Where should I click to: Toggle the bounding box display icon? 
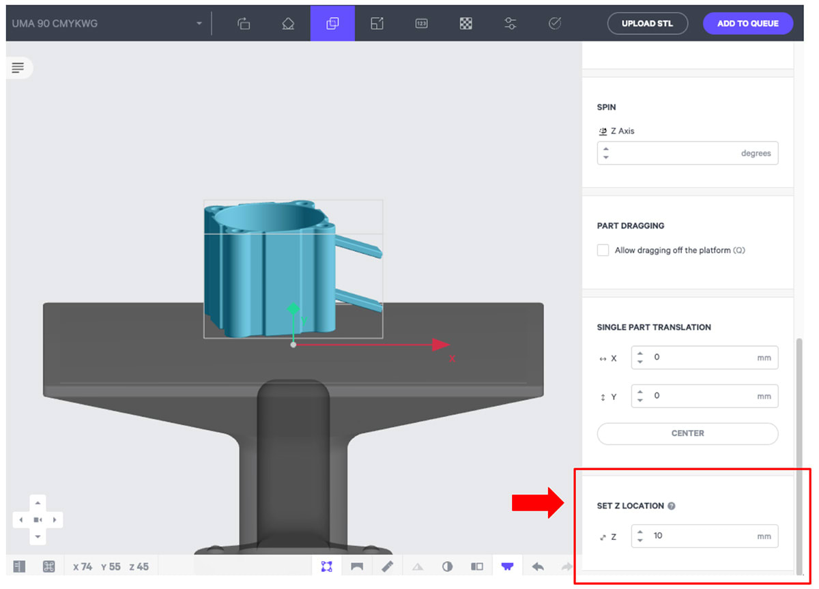tap(326, 566)
